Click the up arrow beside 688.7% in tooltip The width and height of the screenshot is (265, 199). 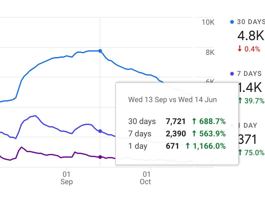click(194, 121)
